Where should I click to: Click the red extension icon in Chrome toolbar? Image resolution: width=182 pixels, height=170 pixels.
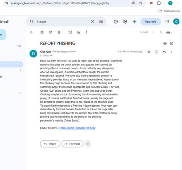151,3
